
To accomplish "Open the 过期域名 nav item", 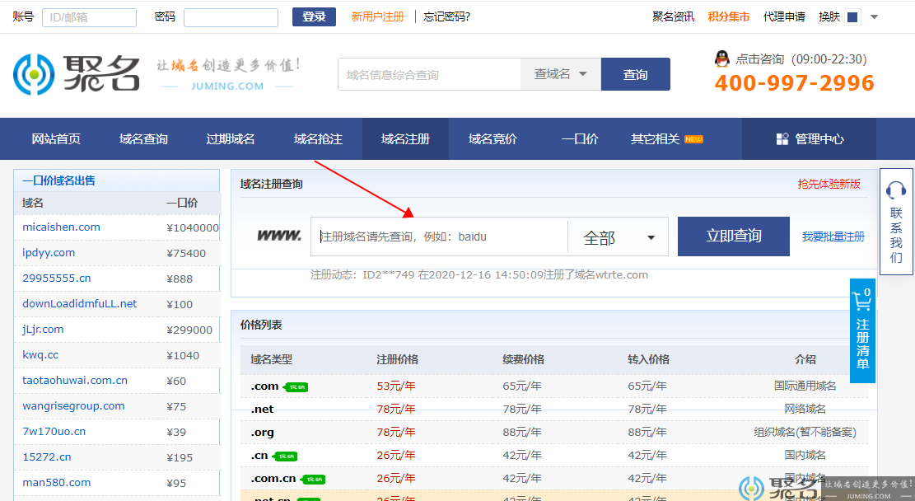I will (231, 139).
